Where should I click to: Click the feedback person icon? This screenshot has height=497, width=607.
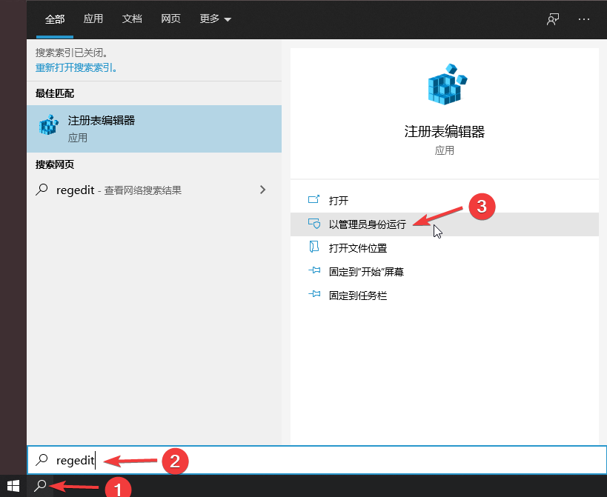552,19
